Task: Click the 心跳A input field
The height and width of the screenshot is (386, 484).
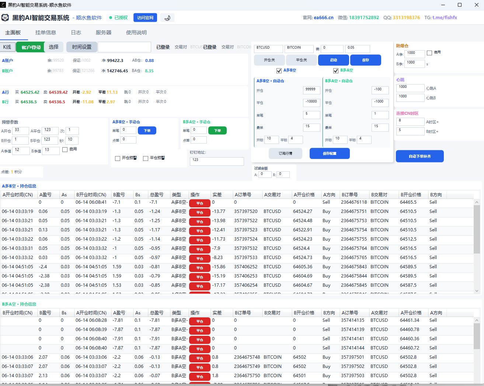Action: pyautogui.click(x=410, y=88)
